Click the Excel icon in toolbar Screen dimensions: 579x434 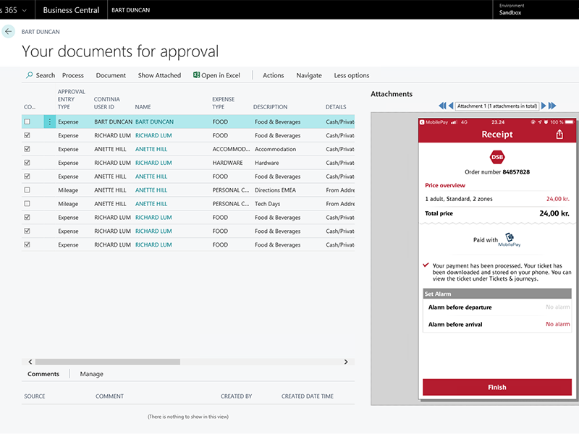[x=196, y=75]
